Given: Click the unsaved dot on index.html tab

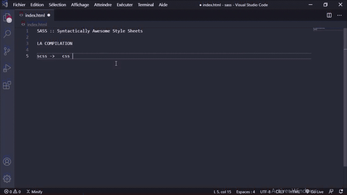Looking at the screenshot, I should click(x=49, y=15).
